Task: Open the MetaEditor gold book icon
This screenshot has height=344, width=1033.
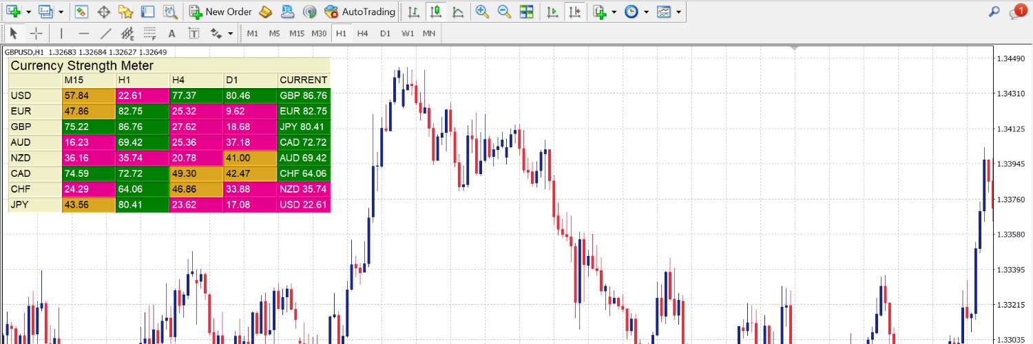Action: (266, 12)
